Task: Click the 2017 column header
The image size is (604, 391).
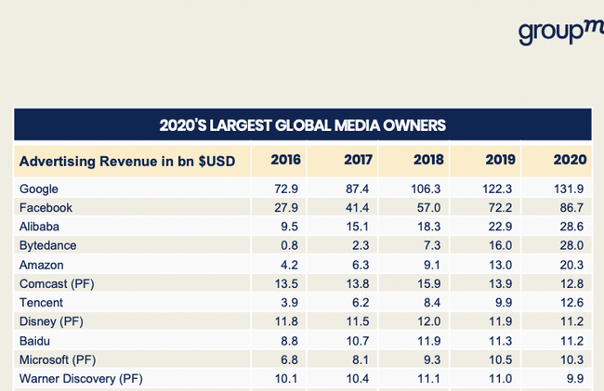Action: point(358,160)
